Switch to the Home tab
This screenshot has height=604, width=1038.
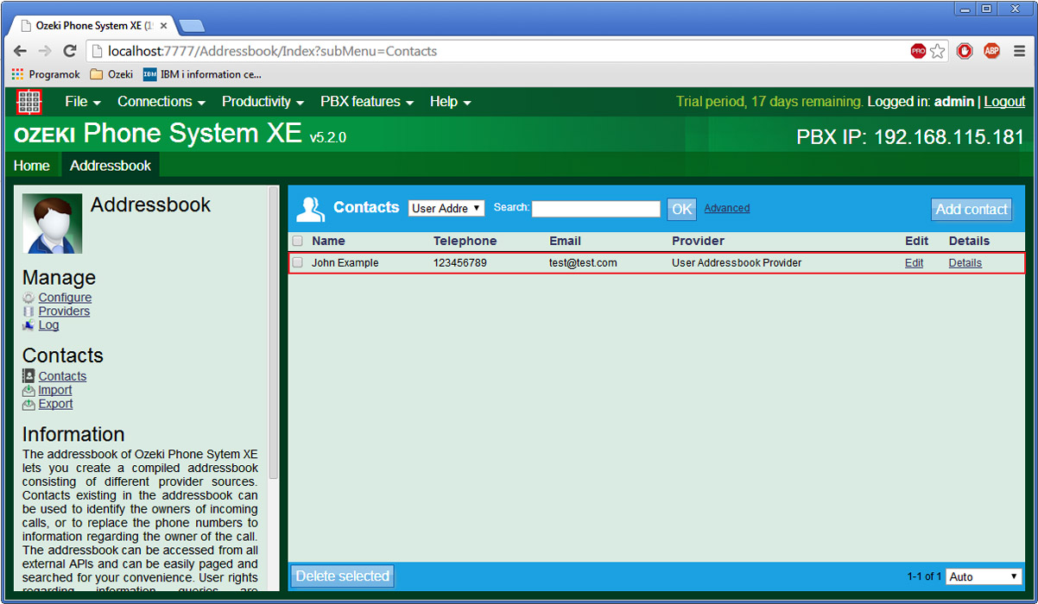click(32, 166)
